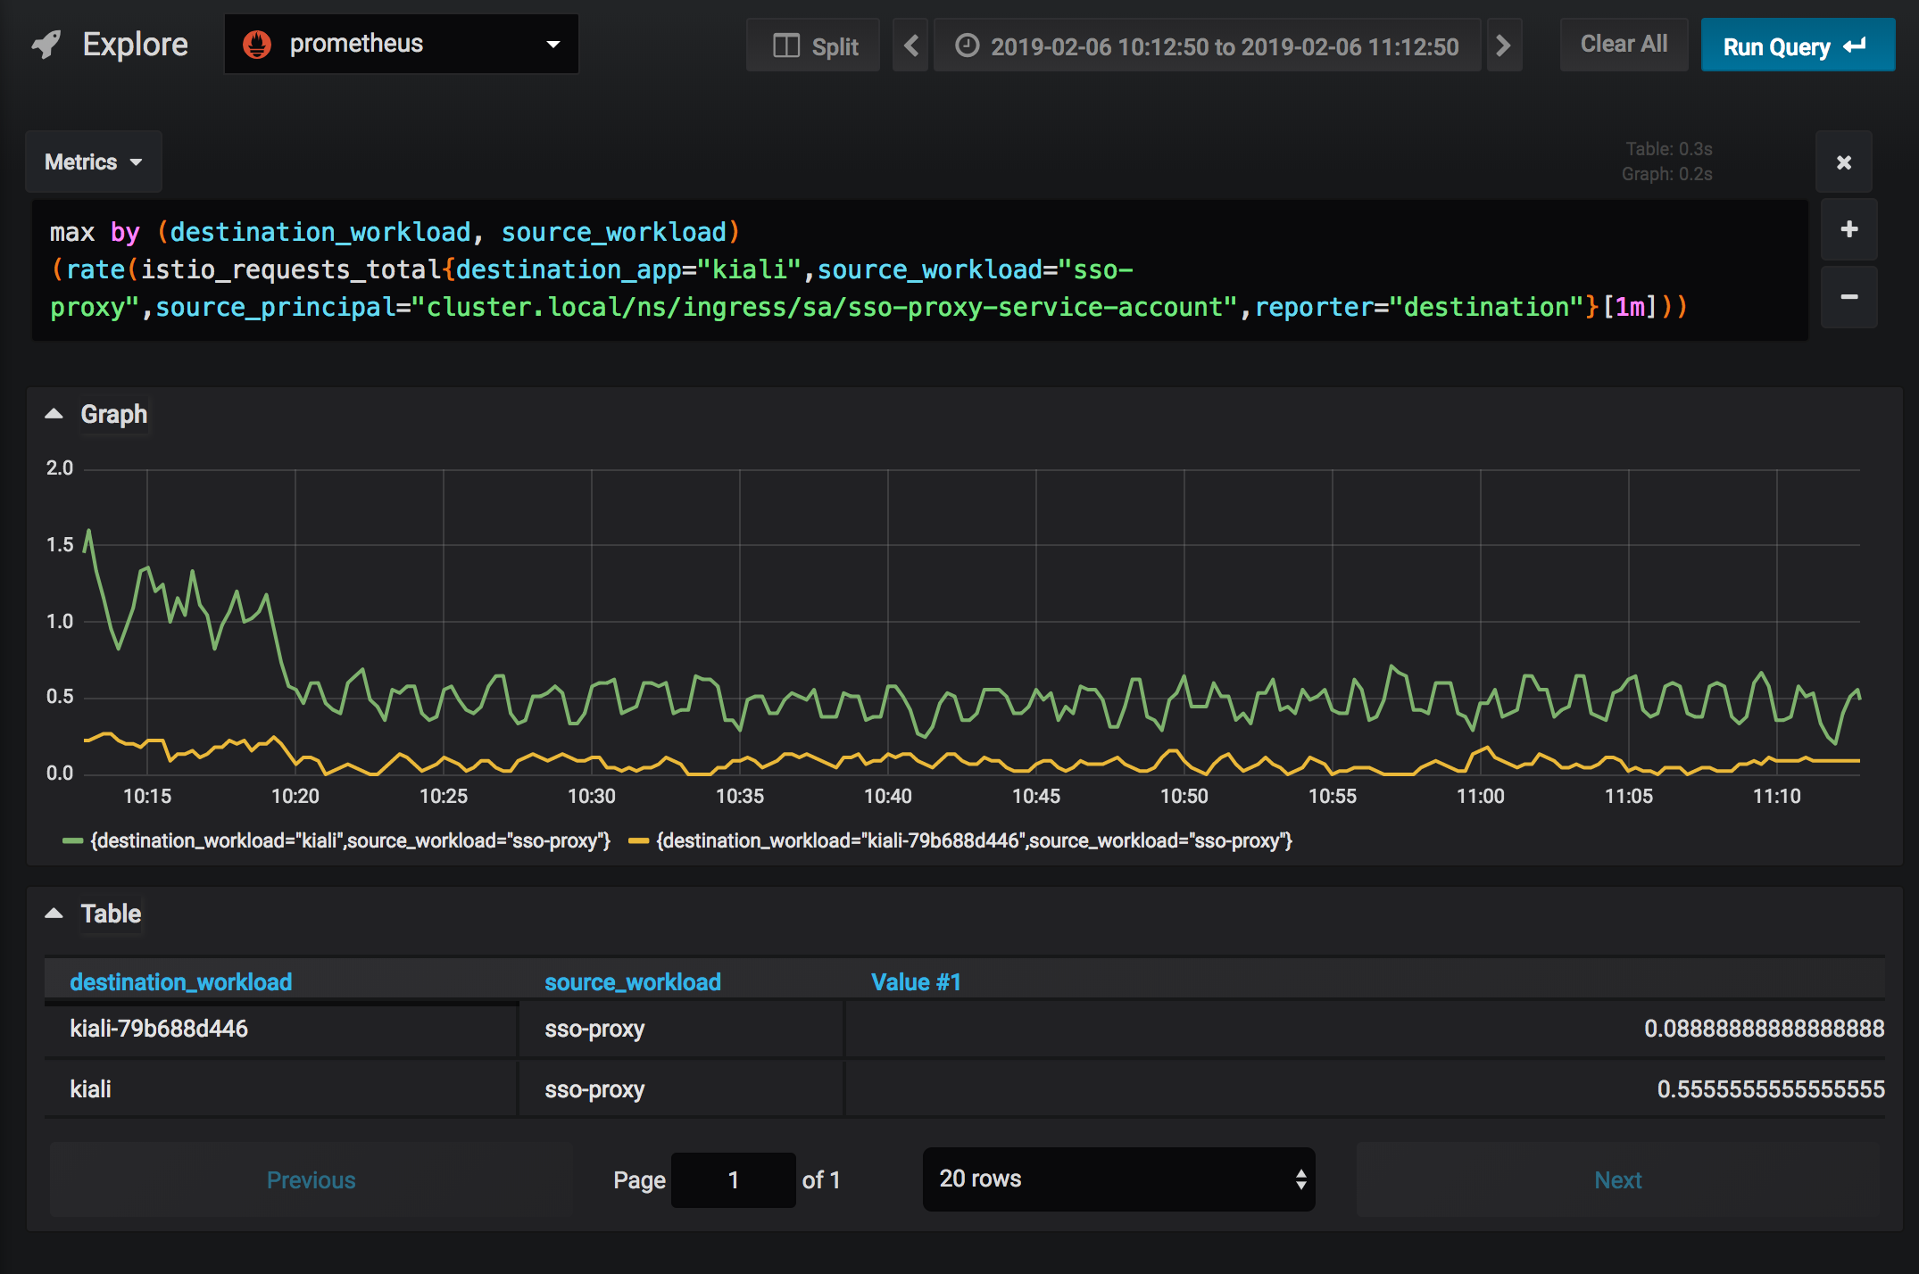Click the 11:00 x-axis label
1919x1274 pixels.
1481,796
